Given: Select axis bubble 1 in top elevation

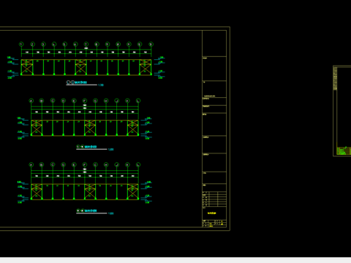Looking at the screenshot, I should point(21,45).
